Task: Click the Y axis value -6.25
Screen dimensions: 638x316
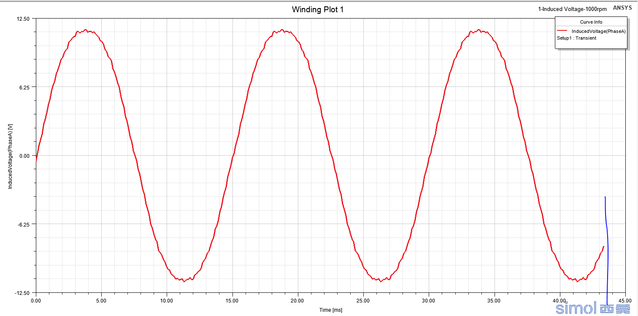Action: [x=24, y=224]
